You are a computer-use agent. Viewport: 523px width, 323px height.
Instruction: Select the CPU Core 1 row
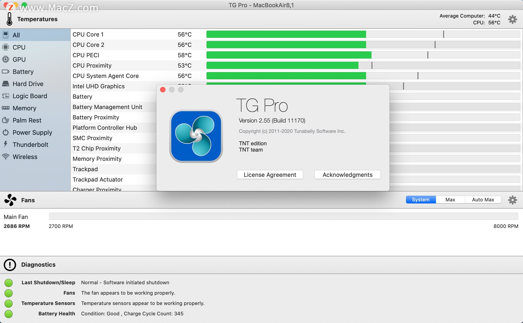coord(297,34)
